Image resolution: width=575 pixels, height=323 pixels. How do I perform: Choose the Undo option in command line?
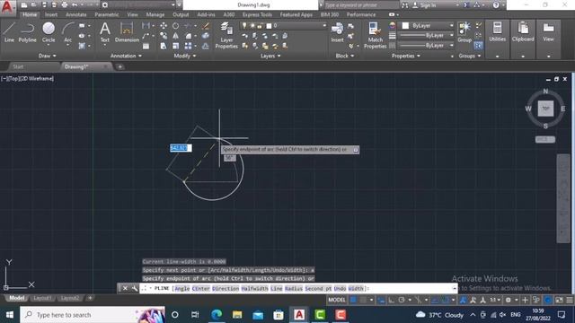tap(340, 289)
